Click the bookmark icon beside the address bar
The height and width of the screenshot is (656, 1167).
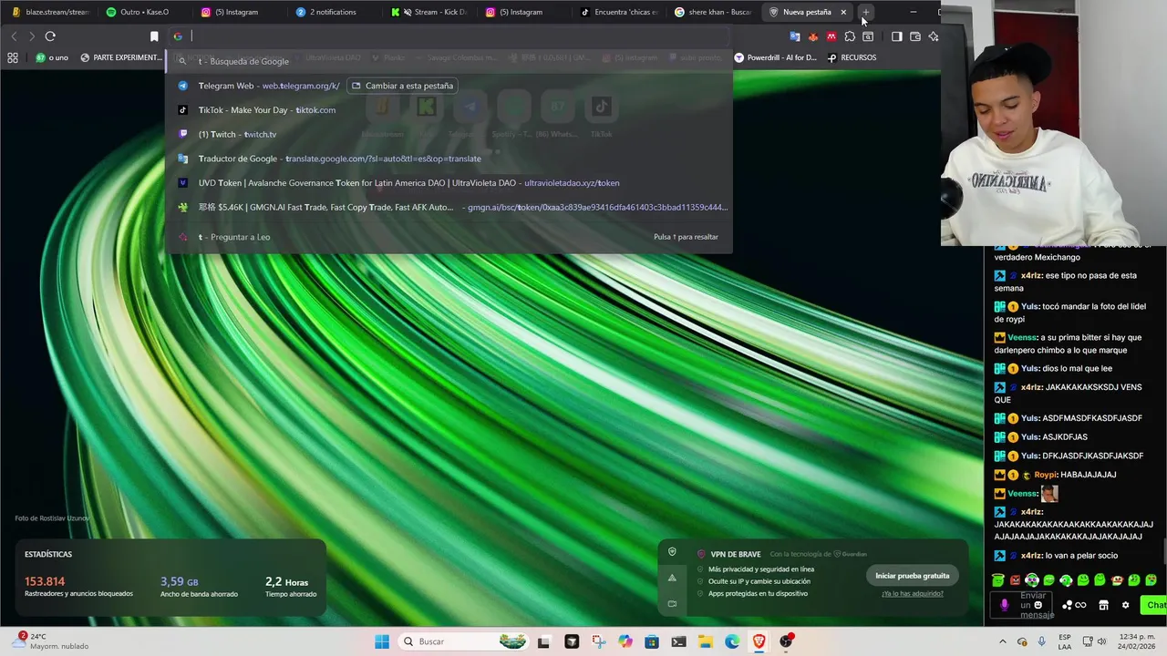(x=154, y=36)
